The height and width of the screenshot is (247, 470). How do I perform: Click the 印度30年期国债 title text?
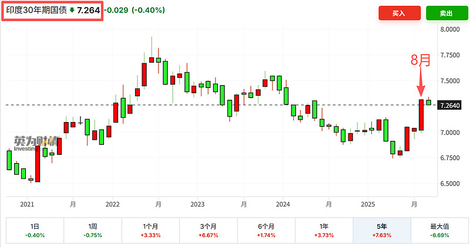tap(36, 10)
